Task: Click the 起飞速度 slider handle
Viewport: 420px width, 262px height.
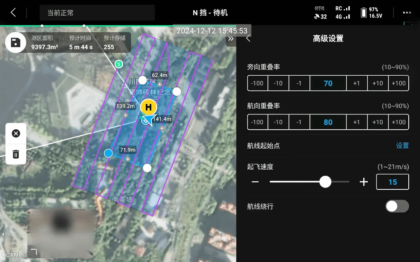Action: click(x=325, y=182)
